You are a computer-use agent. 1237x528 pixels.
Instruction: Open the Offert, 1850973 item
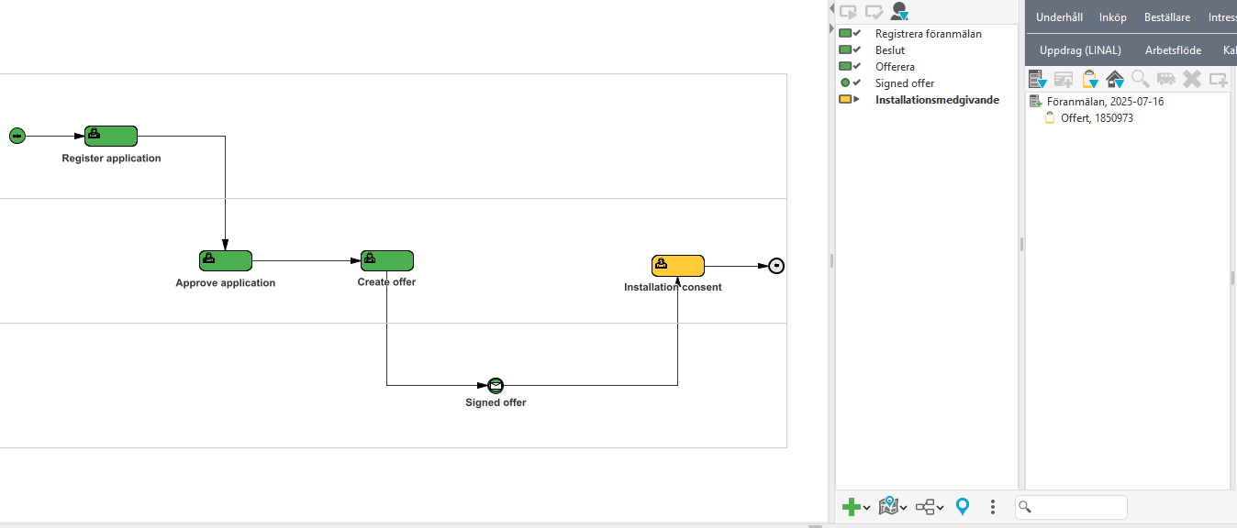pos(1097,118)
